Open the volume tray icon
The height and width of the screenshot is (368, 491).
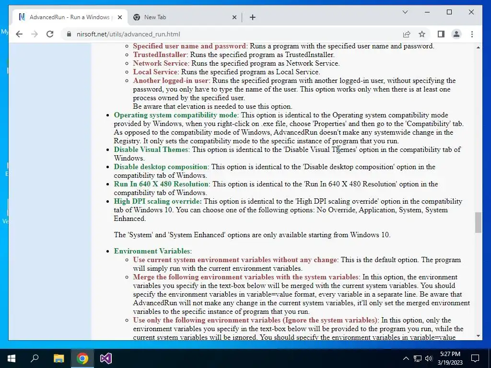(429, 358)
